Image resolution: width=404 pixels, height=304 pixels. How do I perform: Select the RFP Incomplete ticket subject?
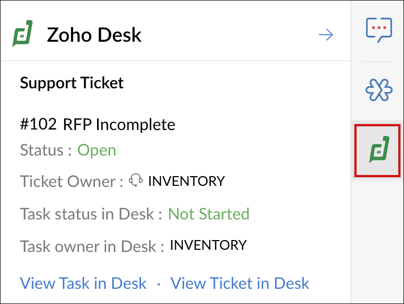[119, 125]
